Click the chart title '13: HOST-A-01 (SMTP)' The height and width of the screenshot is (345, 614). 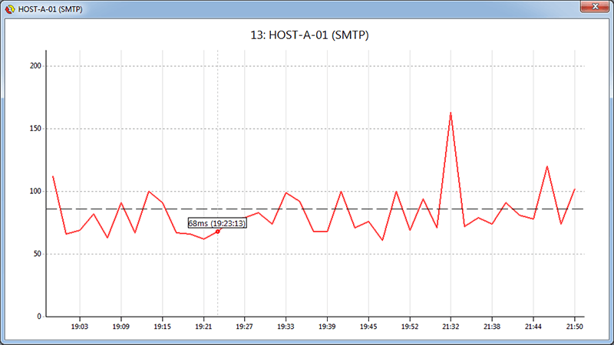pos(309,35)
